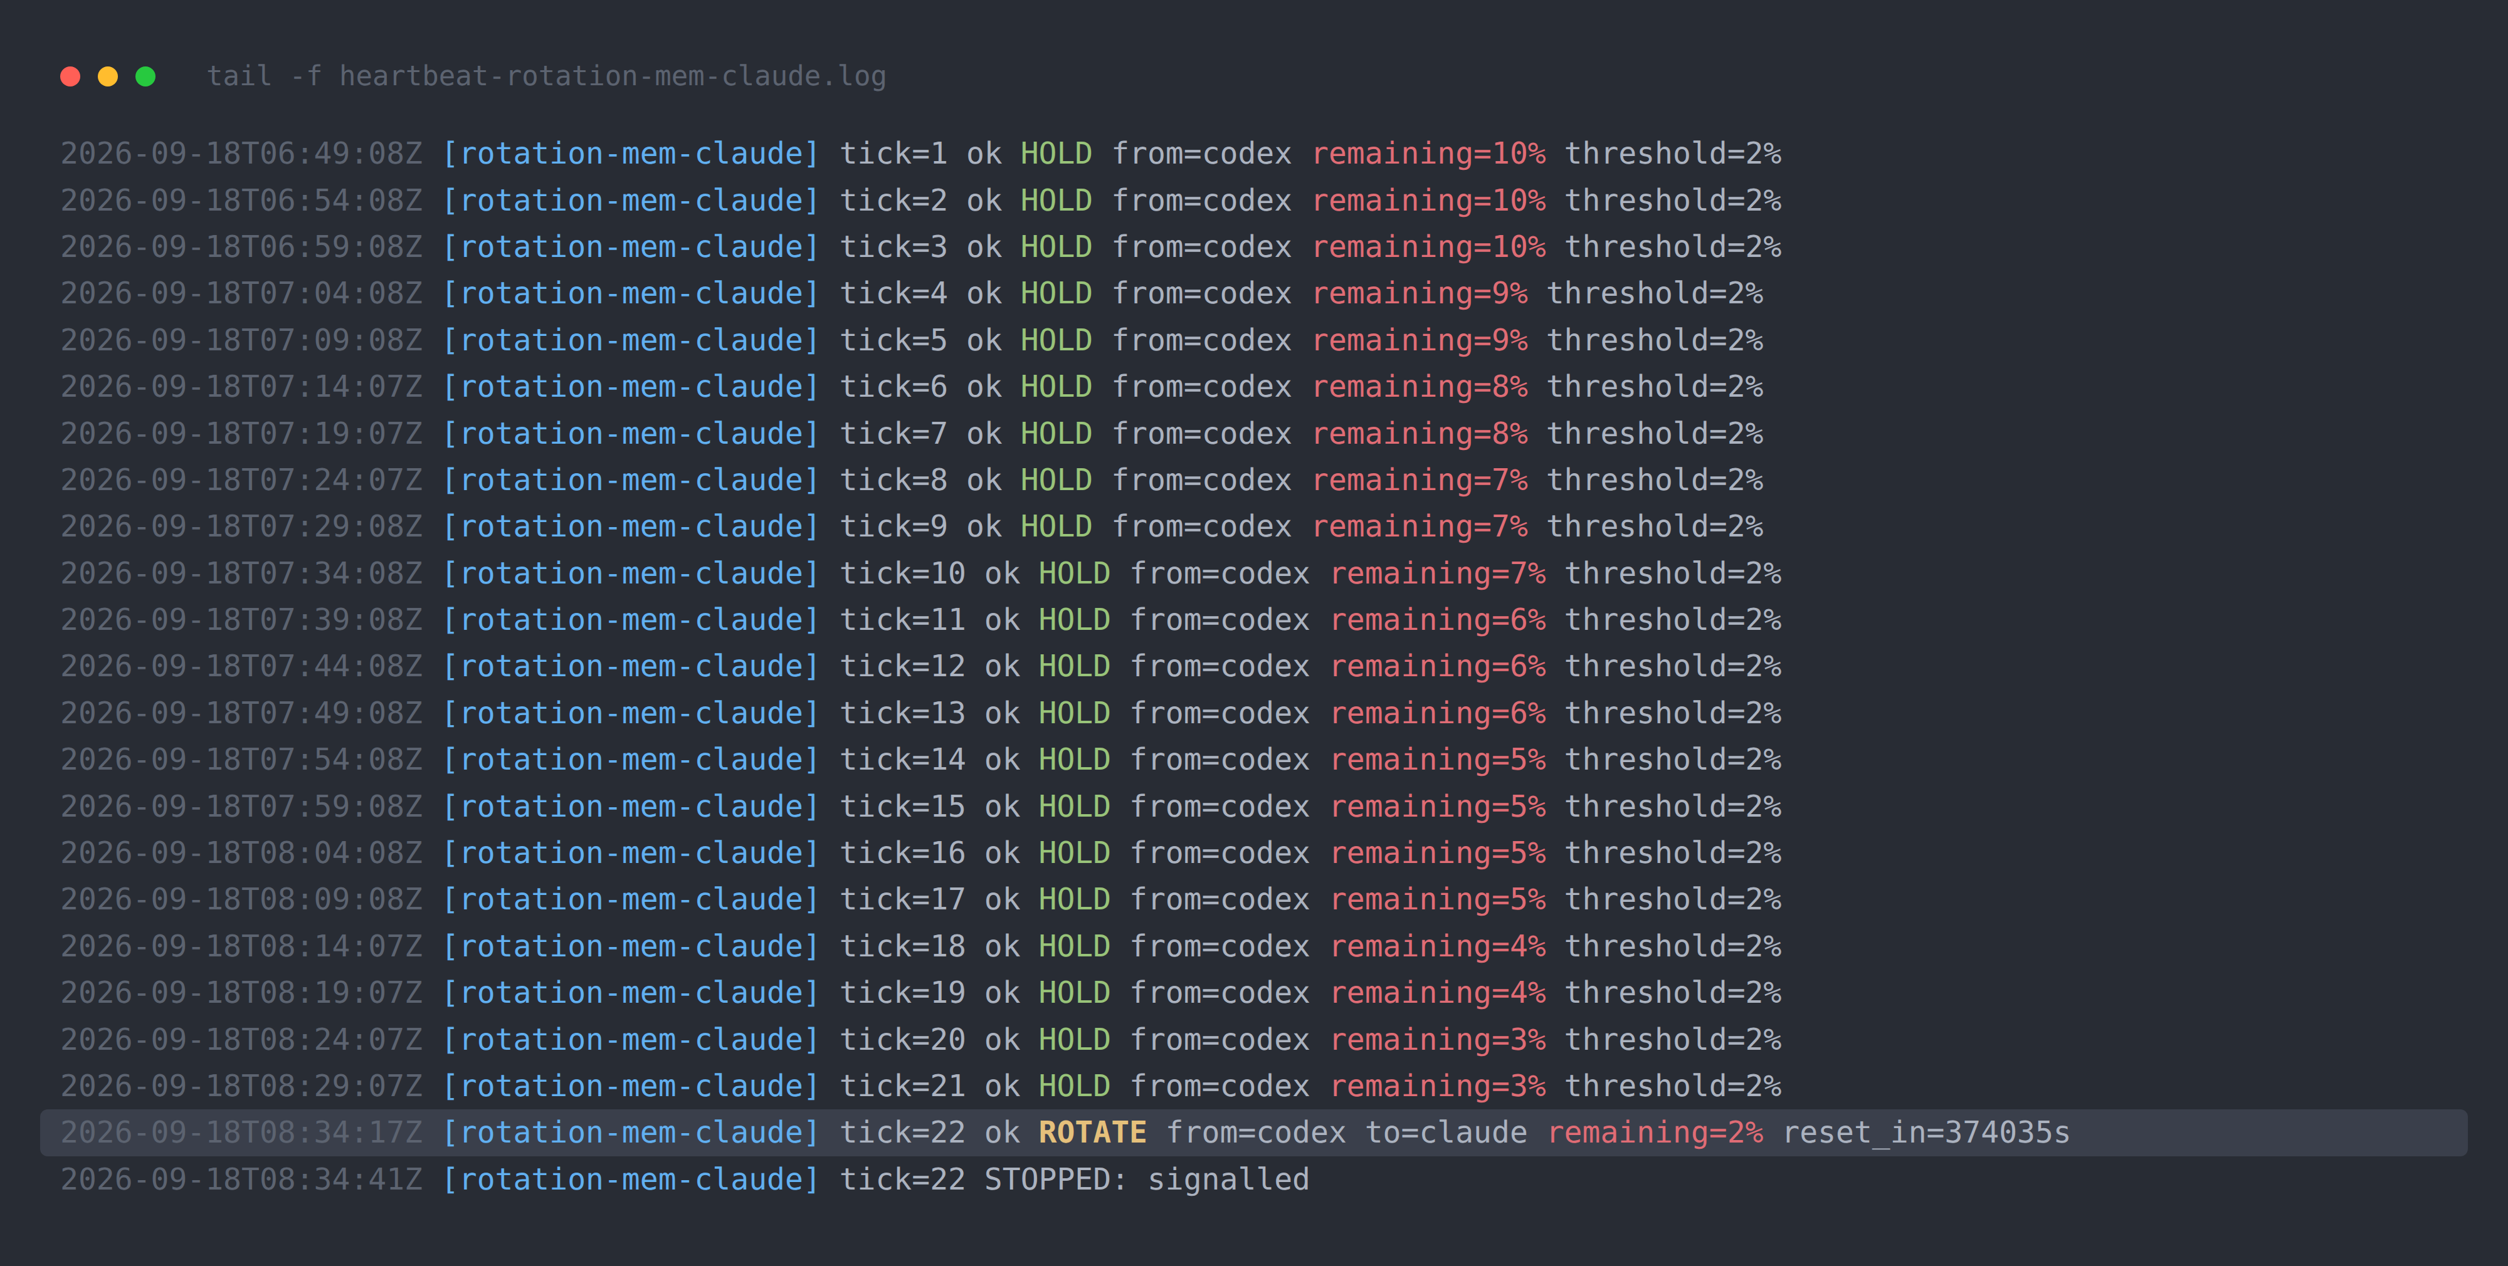The image size is (2508, 1266).
Task: Select timestamp 2026-09-18T07:14:07Z
Action: [x=241, y=387]
